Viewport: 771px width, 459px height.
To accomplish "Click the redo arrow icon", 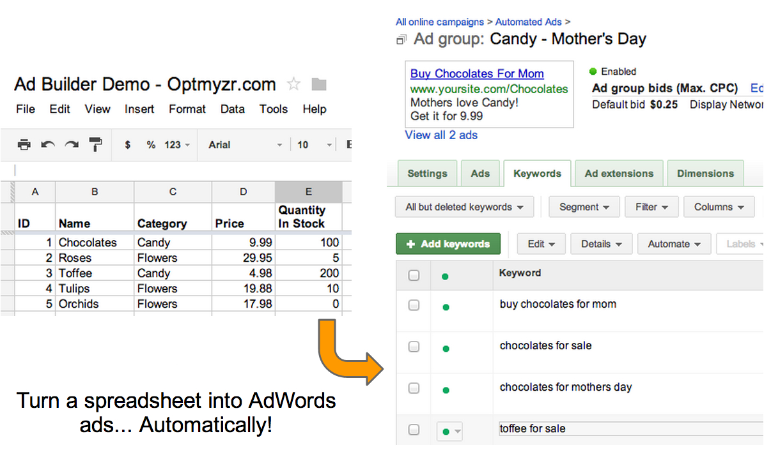I will [x=72, y=145].
